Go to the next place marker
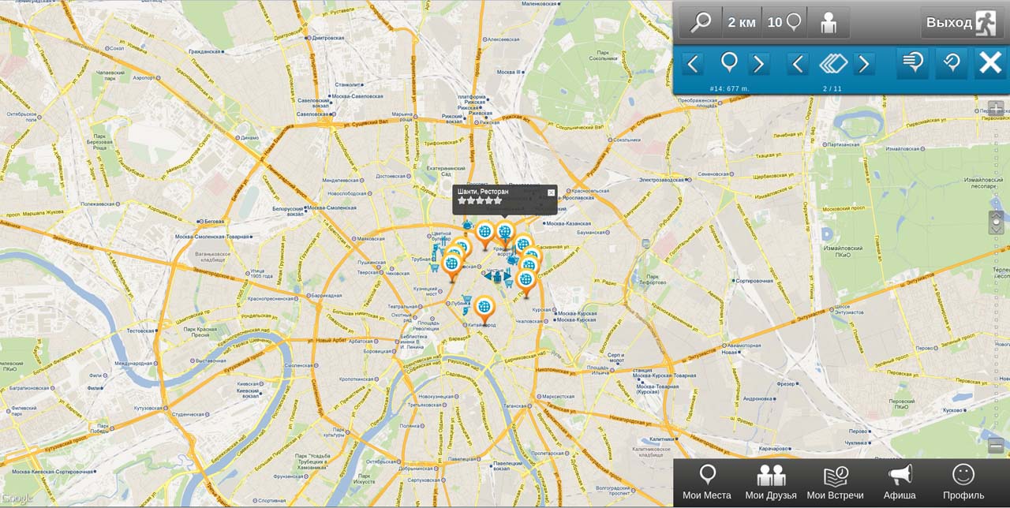This screenshot has width=1010, height=508. click(x=758, y=64)
